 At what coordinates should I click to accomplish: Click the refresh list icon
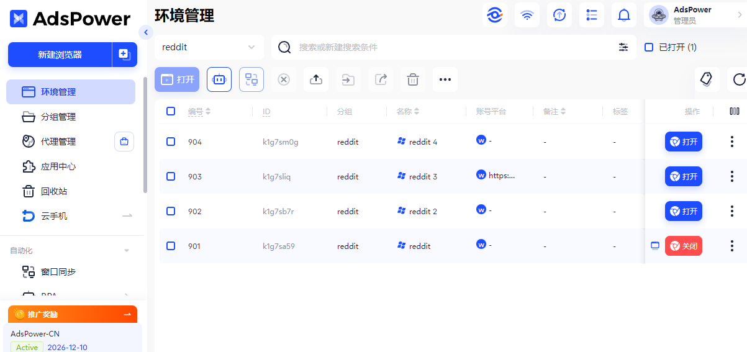738,79
